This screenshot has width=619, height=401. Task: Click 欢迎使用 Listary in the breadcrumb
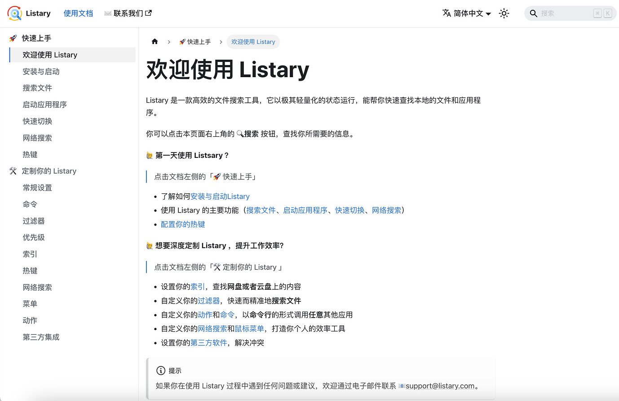(253, 41)
